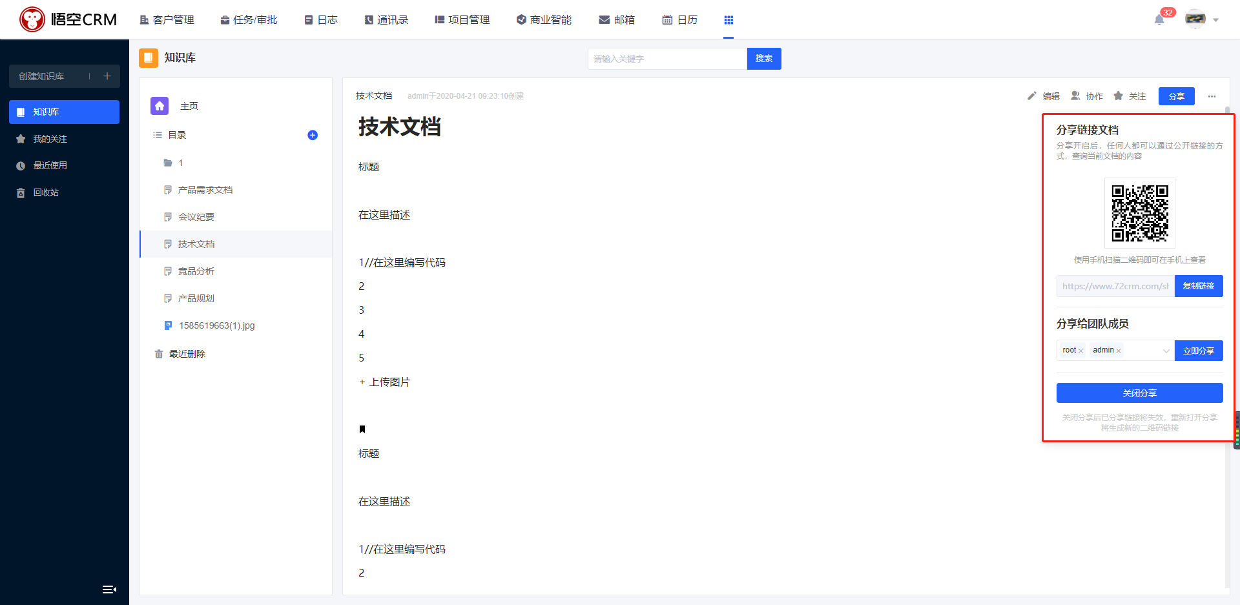This screenshot has height=605, width=1240.
Task: Click the purple 主页 home icon
Action: (x=160, y=106)
